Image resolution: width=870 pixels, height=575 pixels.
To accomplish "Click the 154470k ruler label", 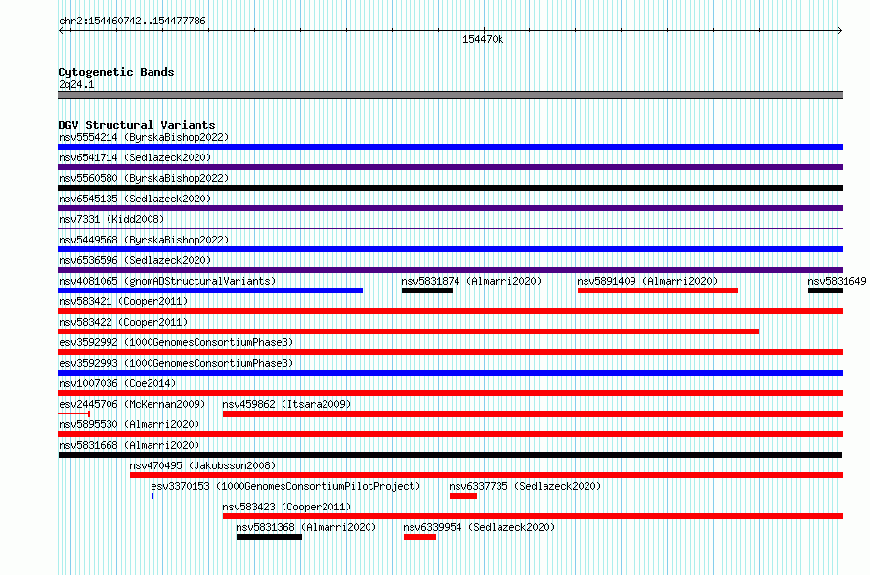I will [x=483, y=39].
